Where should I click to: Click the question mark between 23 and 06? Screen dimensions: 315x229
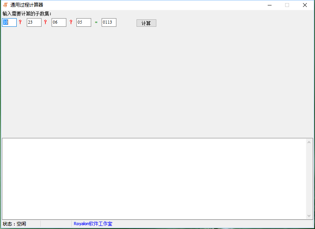click(45, 22)
